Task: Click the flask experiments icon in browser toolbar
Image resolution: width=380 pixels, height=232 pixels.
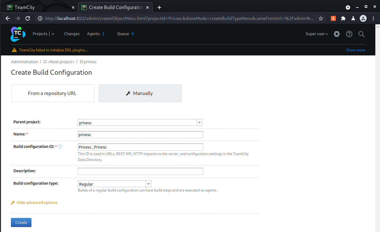Action: tap(353, 18)
